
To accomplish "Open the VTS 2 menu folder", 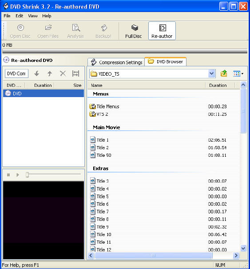I will point(99,114).
